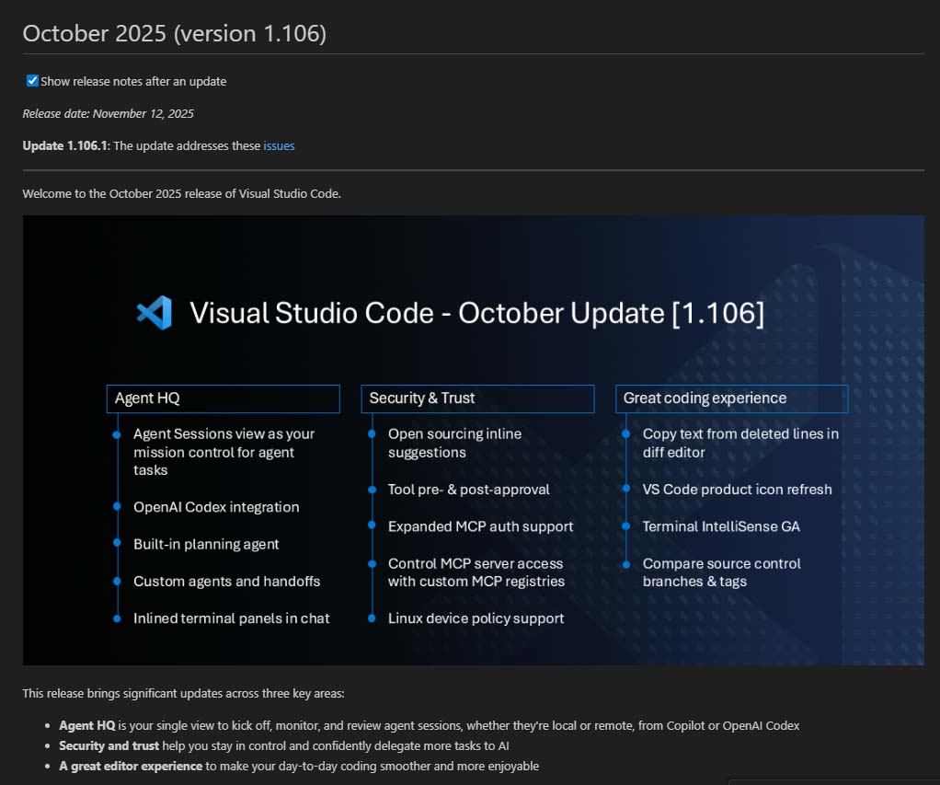Click Compare source control branches & tags
This screenshot has width=940, height=785.
click(721, 571)
